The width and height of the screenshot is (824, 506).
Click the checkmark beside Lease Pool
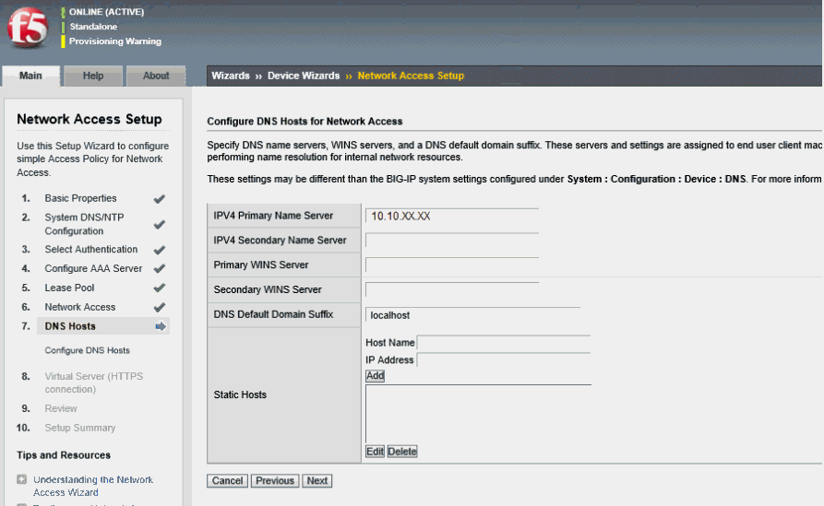(x=159, y=288)
